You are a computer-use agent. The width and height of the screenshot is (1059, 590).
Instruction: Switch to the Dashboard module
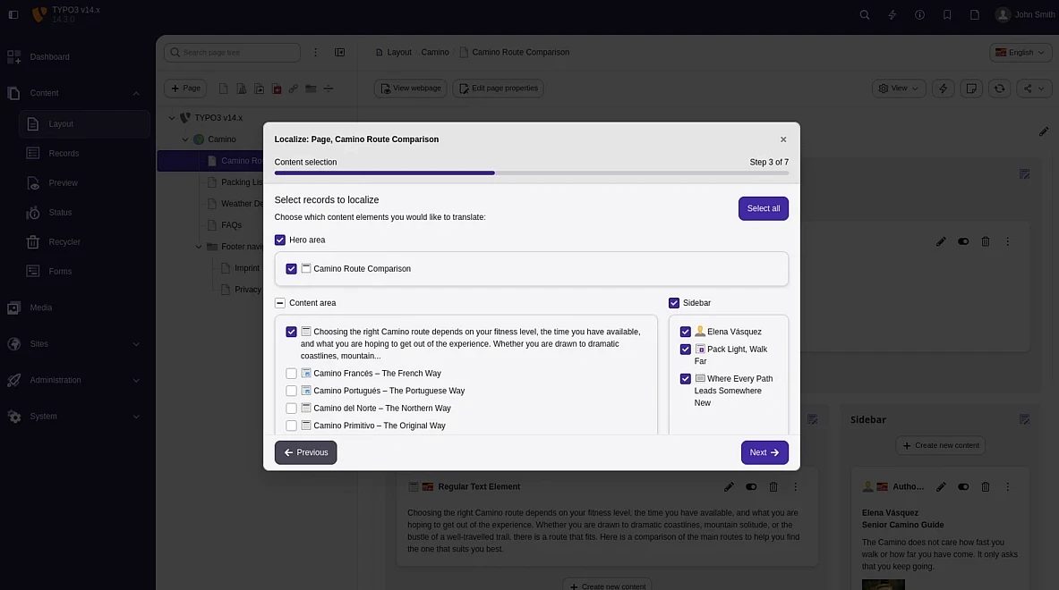pyautogui.click(x=49, y=56)
